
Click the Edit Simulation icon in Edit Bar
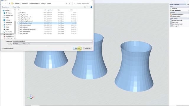[x=171, y=11]
